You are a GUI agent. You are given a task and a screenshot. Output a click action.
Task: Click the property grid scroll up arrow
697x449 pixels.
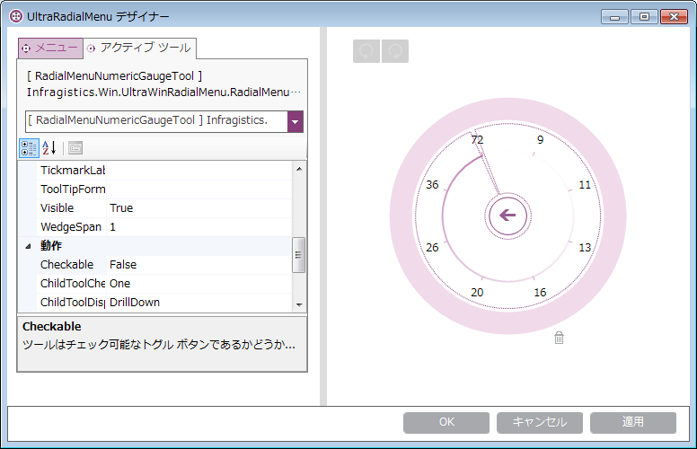[x=299, y=169]
